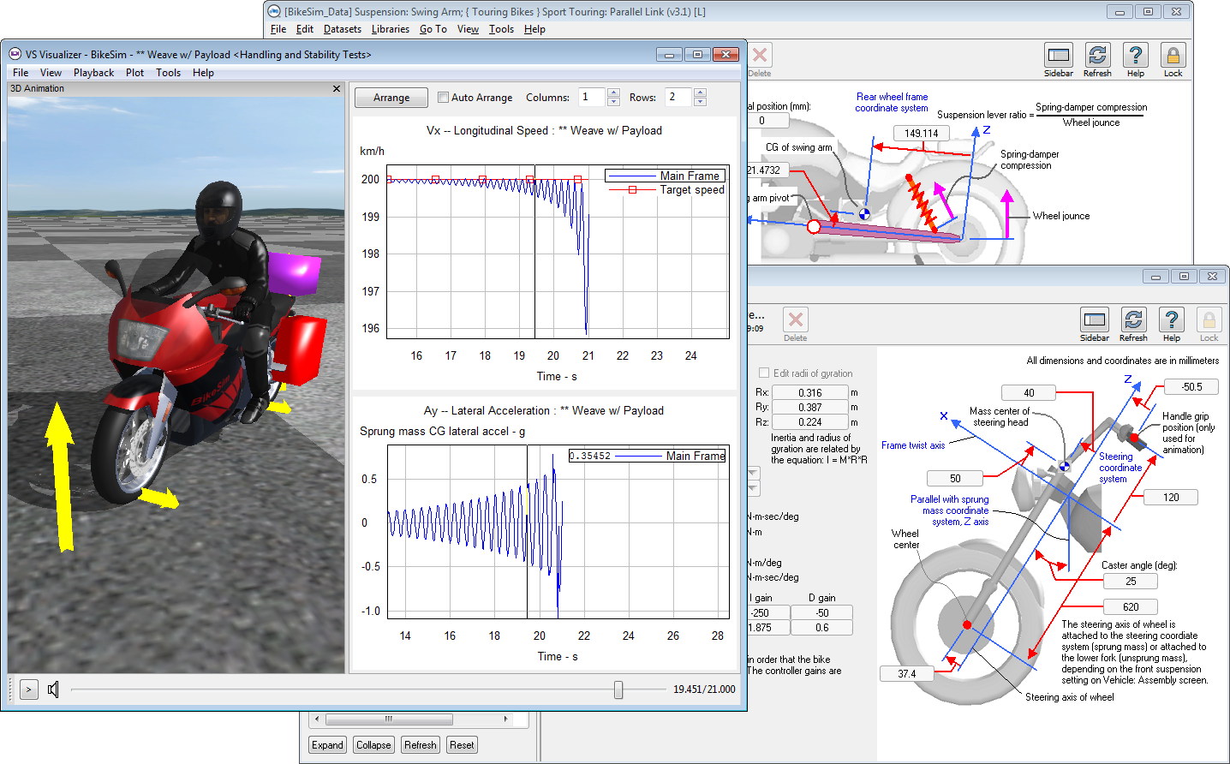Click the Sidebar icon in Suspension window
1230x764 pixels.
(1059, 57)
